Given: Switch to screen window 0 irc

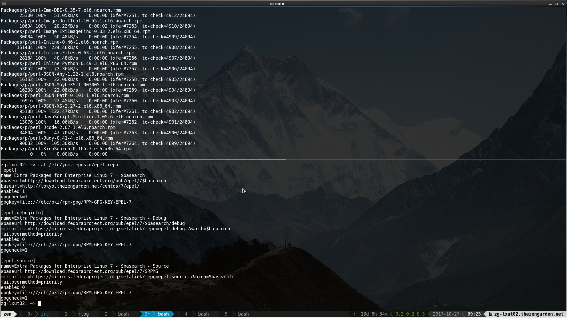Looking at the screenshot, I should [38, 314].
